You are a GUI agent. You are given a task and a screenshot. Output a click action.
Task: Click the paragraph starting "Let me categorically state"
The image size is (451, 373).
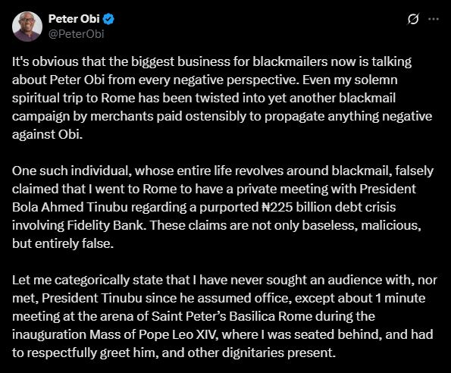coord(224,316)
